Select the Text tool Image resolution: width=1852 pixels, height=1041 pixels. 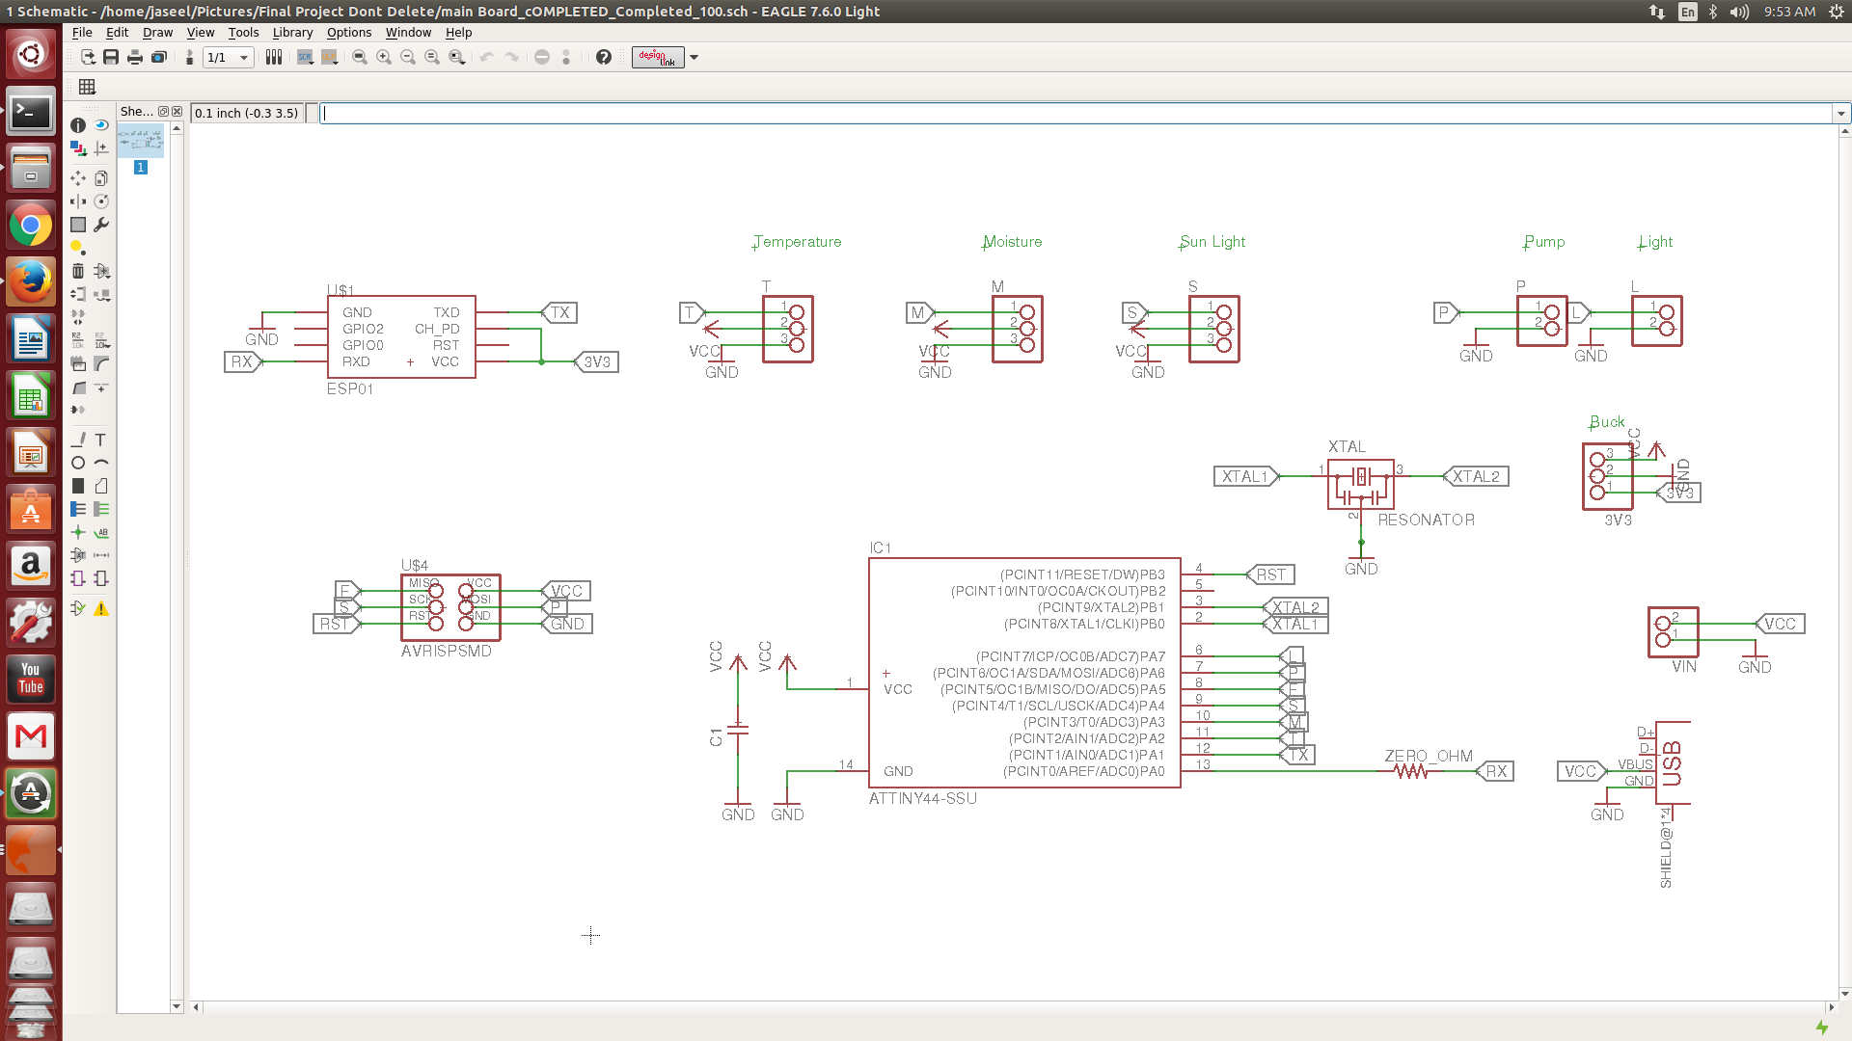point(100,440)
